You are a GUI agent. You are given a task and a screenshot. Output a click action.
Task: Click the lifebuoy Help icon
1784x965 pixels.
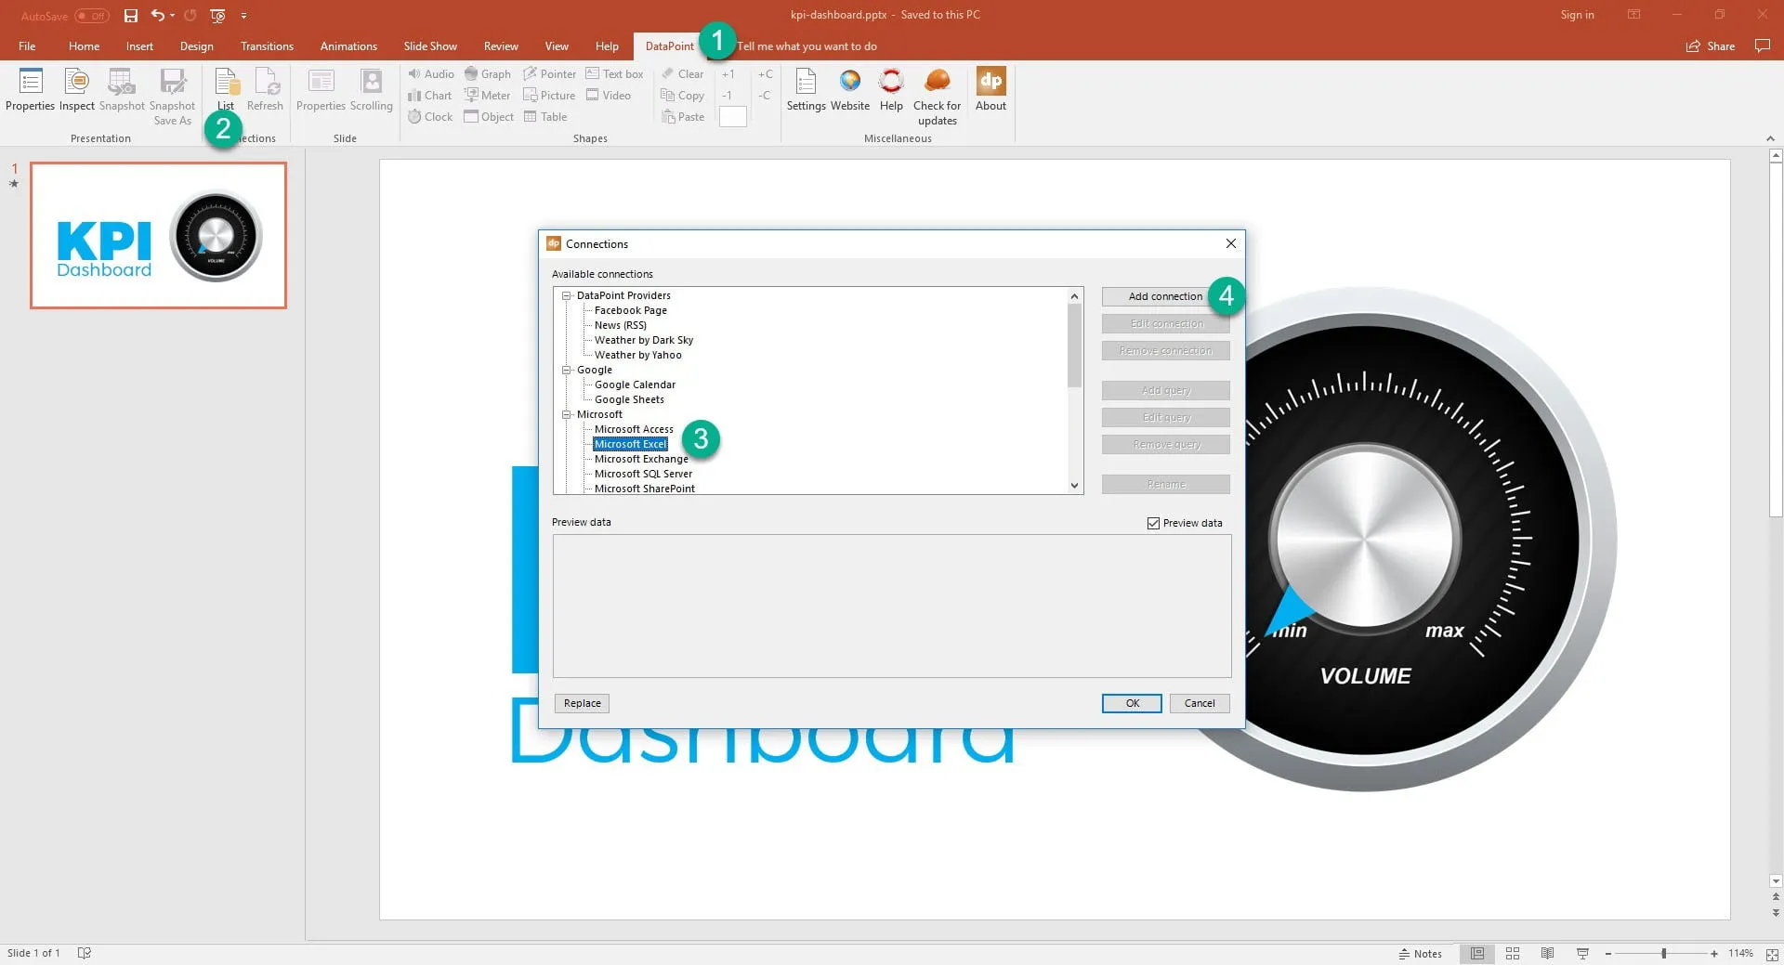pos(890,83)
